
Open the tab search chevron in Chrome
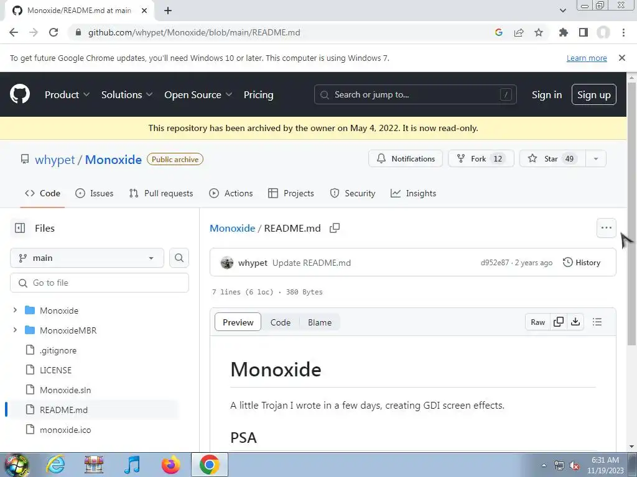tap(562, 11)
